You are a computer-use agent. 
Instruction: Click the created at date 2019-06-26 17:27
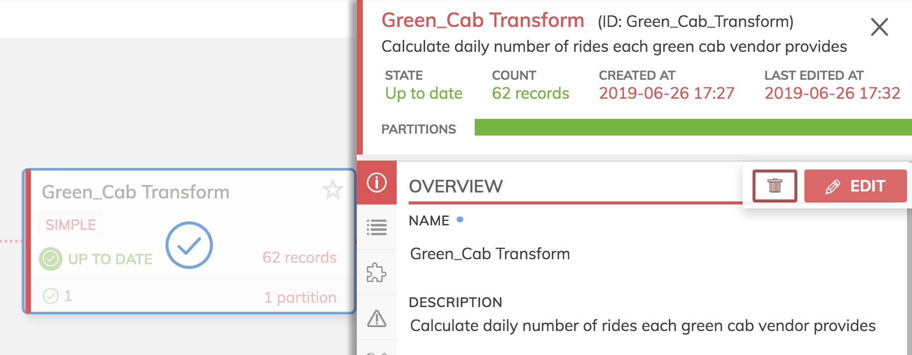(667, 93)
